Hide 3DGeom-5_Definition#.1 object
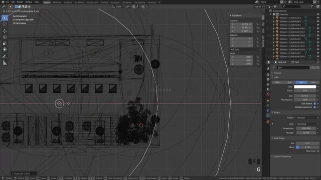The width and height of the screenshot is (321, 180). tap(318, 21)
